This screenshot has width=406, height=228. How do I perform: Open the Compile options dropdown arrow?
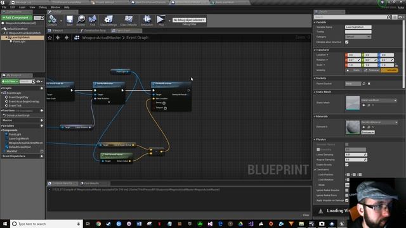pyautogui.click(x=61, y=21)
